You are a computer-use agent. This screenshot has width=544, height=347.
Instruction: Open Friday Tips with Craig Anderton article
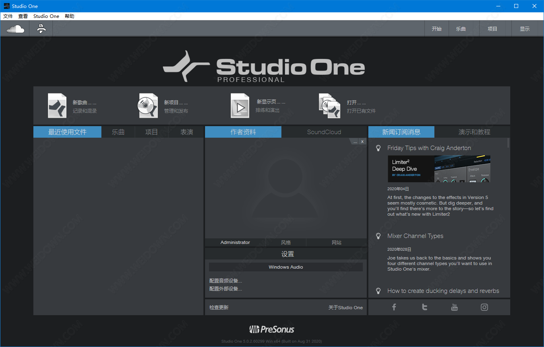[x=429, y=148]
